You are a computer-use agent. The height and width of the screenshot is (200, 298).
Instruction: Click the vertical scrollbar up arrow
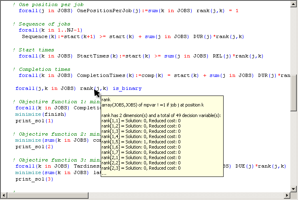click(294, 4)
